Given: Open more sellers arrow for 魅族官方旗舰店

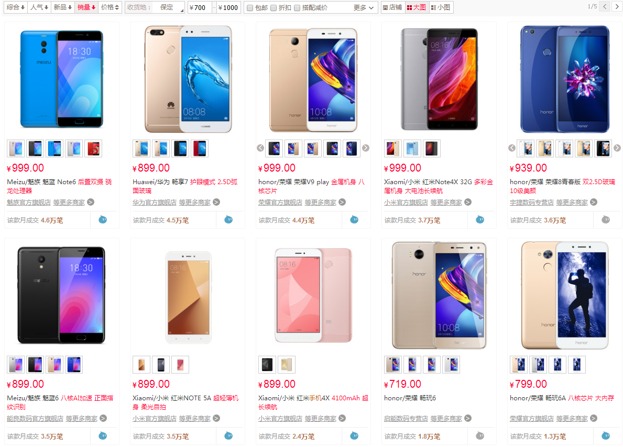Looking at the screenshot, I should click(x=91, y=202).
